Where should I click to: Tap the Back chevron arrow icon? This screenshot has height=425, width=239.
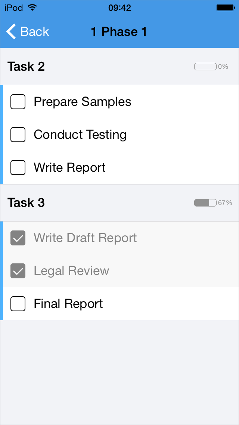[x=11, y=32]
